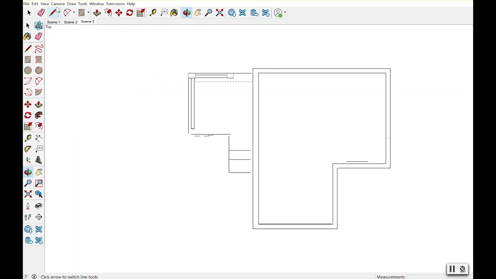Pick the Eraser tool in top toolbar
Viewport: 496px width, 279px height.
pyautogui.click(x=41, y=13)
